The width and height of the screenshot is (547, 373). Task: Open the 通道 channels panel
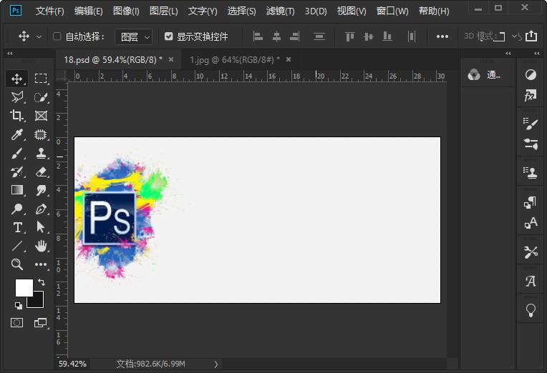coord(485,74)
